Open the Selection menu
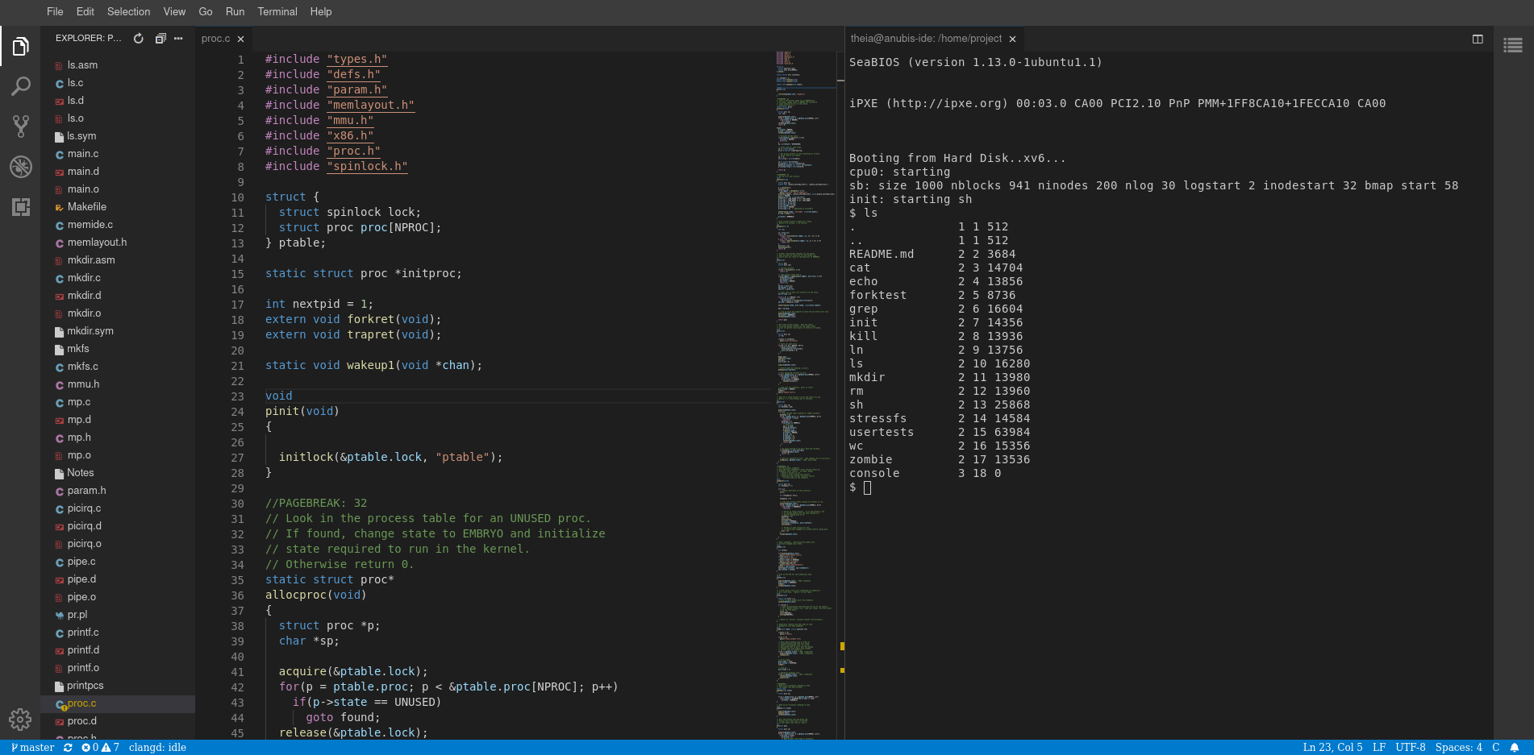Screen dimensions: 1534x755 coord(128,11)
